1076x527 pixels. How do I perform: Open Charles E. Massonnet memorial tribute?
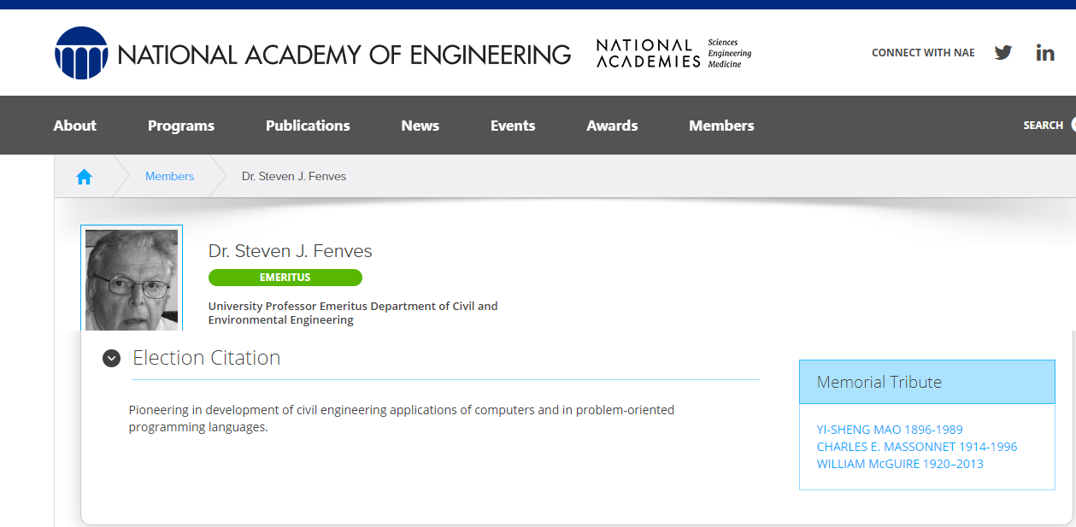916,447
